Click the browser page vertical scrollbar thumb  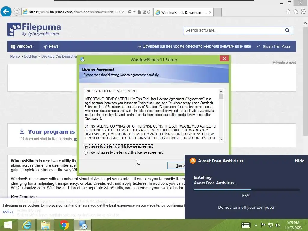click(x=306, y=82)
